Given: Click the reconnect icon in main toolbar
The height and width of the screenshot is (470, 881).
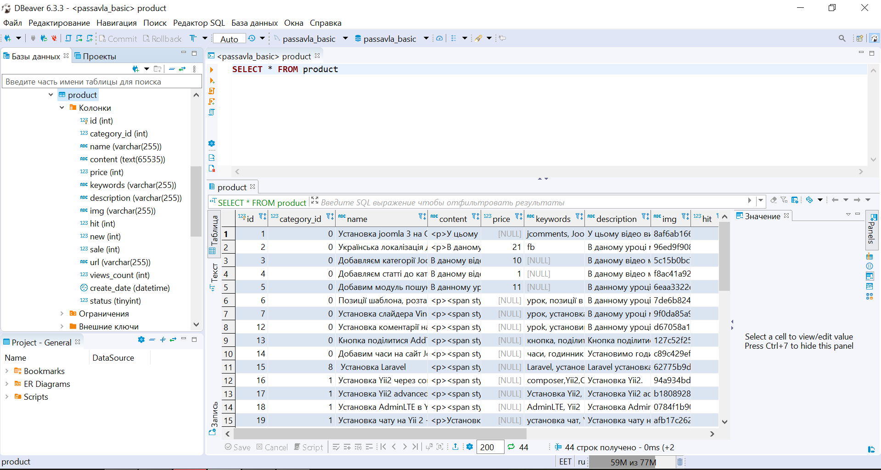Looking at the screenshot, I should (x=44, y=39).
